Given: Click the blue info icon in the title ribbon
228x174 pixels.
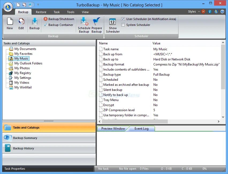Looking at the screenshot, I should (210, 11).
